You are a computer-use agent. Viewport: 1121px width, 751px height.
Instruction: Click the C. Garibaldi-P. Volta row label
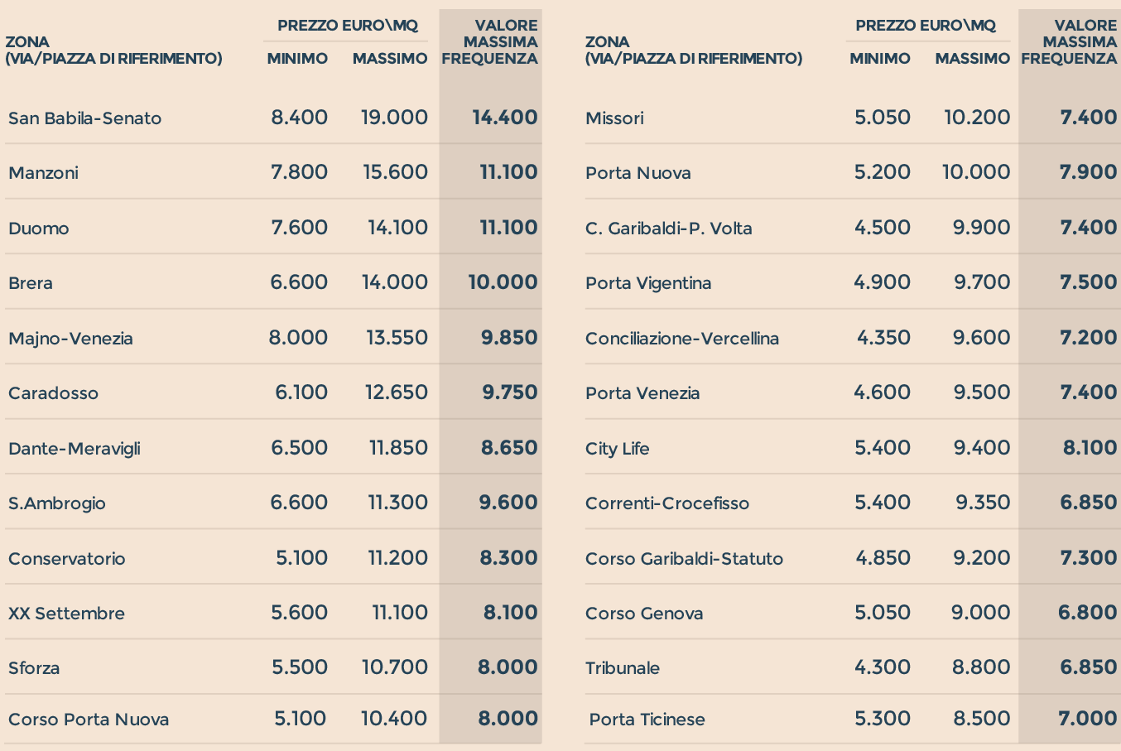coord(668,229)
